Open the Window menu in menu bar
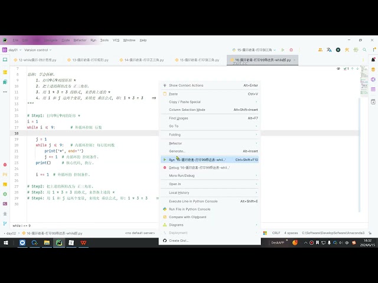The height and width of the screenshot is (283, 378). tap(129, 40)
